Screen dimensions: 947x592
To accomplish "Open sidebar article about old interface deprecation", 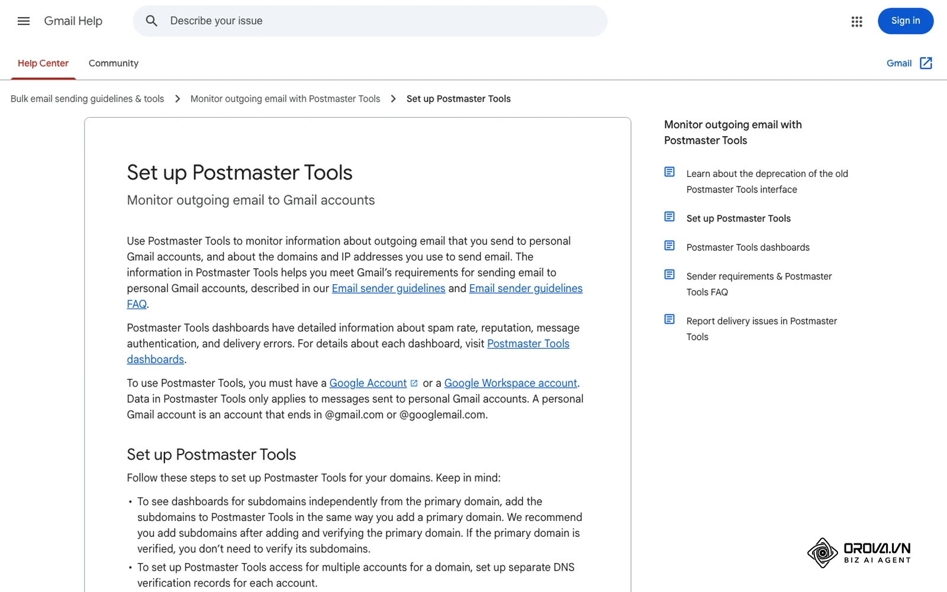I will pos(767,182).
